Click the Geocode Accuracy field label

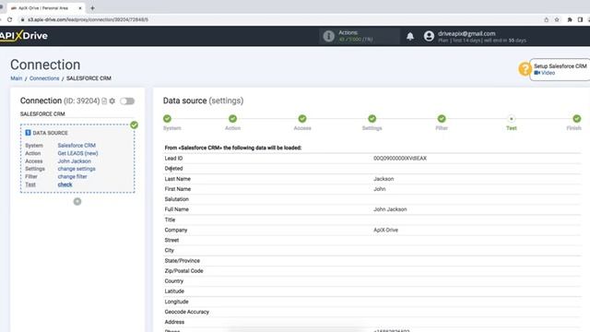pyautogui.click(x=186, y=312)
